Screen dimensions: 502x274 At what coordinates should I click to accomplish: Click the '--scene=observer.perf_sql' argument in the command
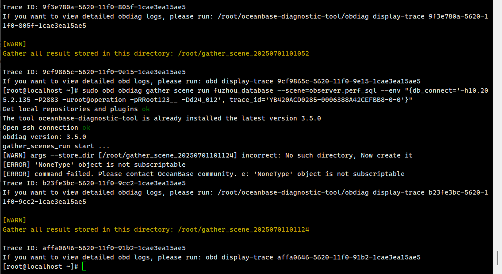click(x=327, y=90)
